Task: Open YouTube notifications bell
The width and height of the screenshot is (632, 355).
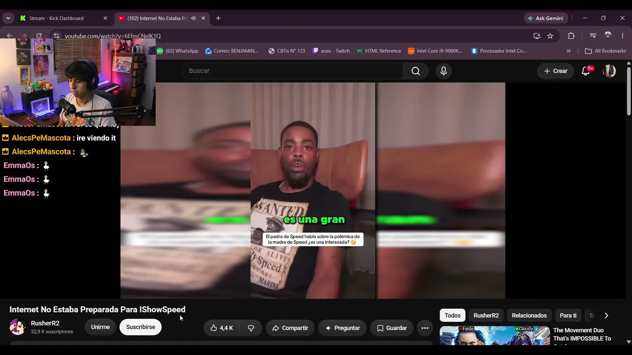Action: pyautogui.click(x=586, y=71)
